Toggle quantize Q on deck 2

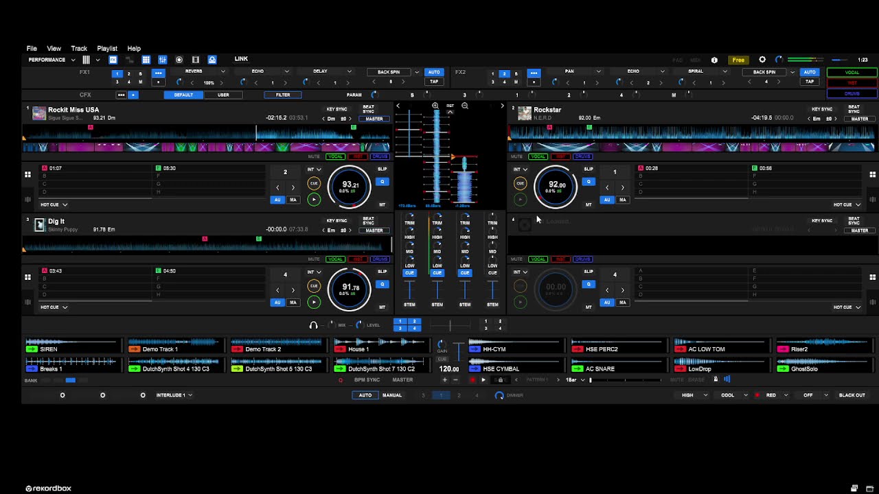589,182
